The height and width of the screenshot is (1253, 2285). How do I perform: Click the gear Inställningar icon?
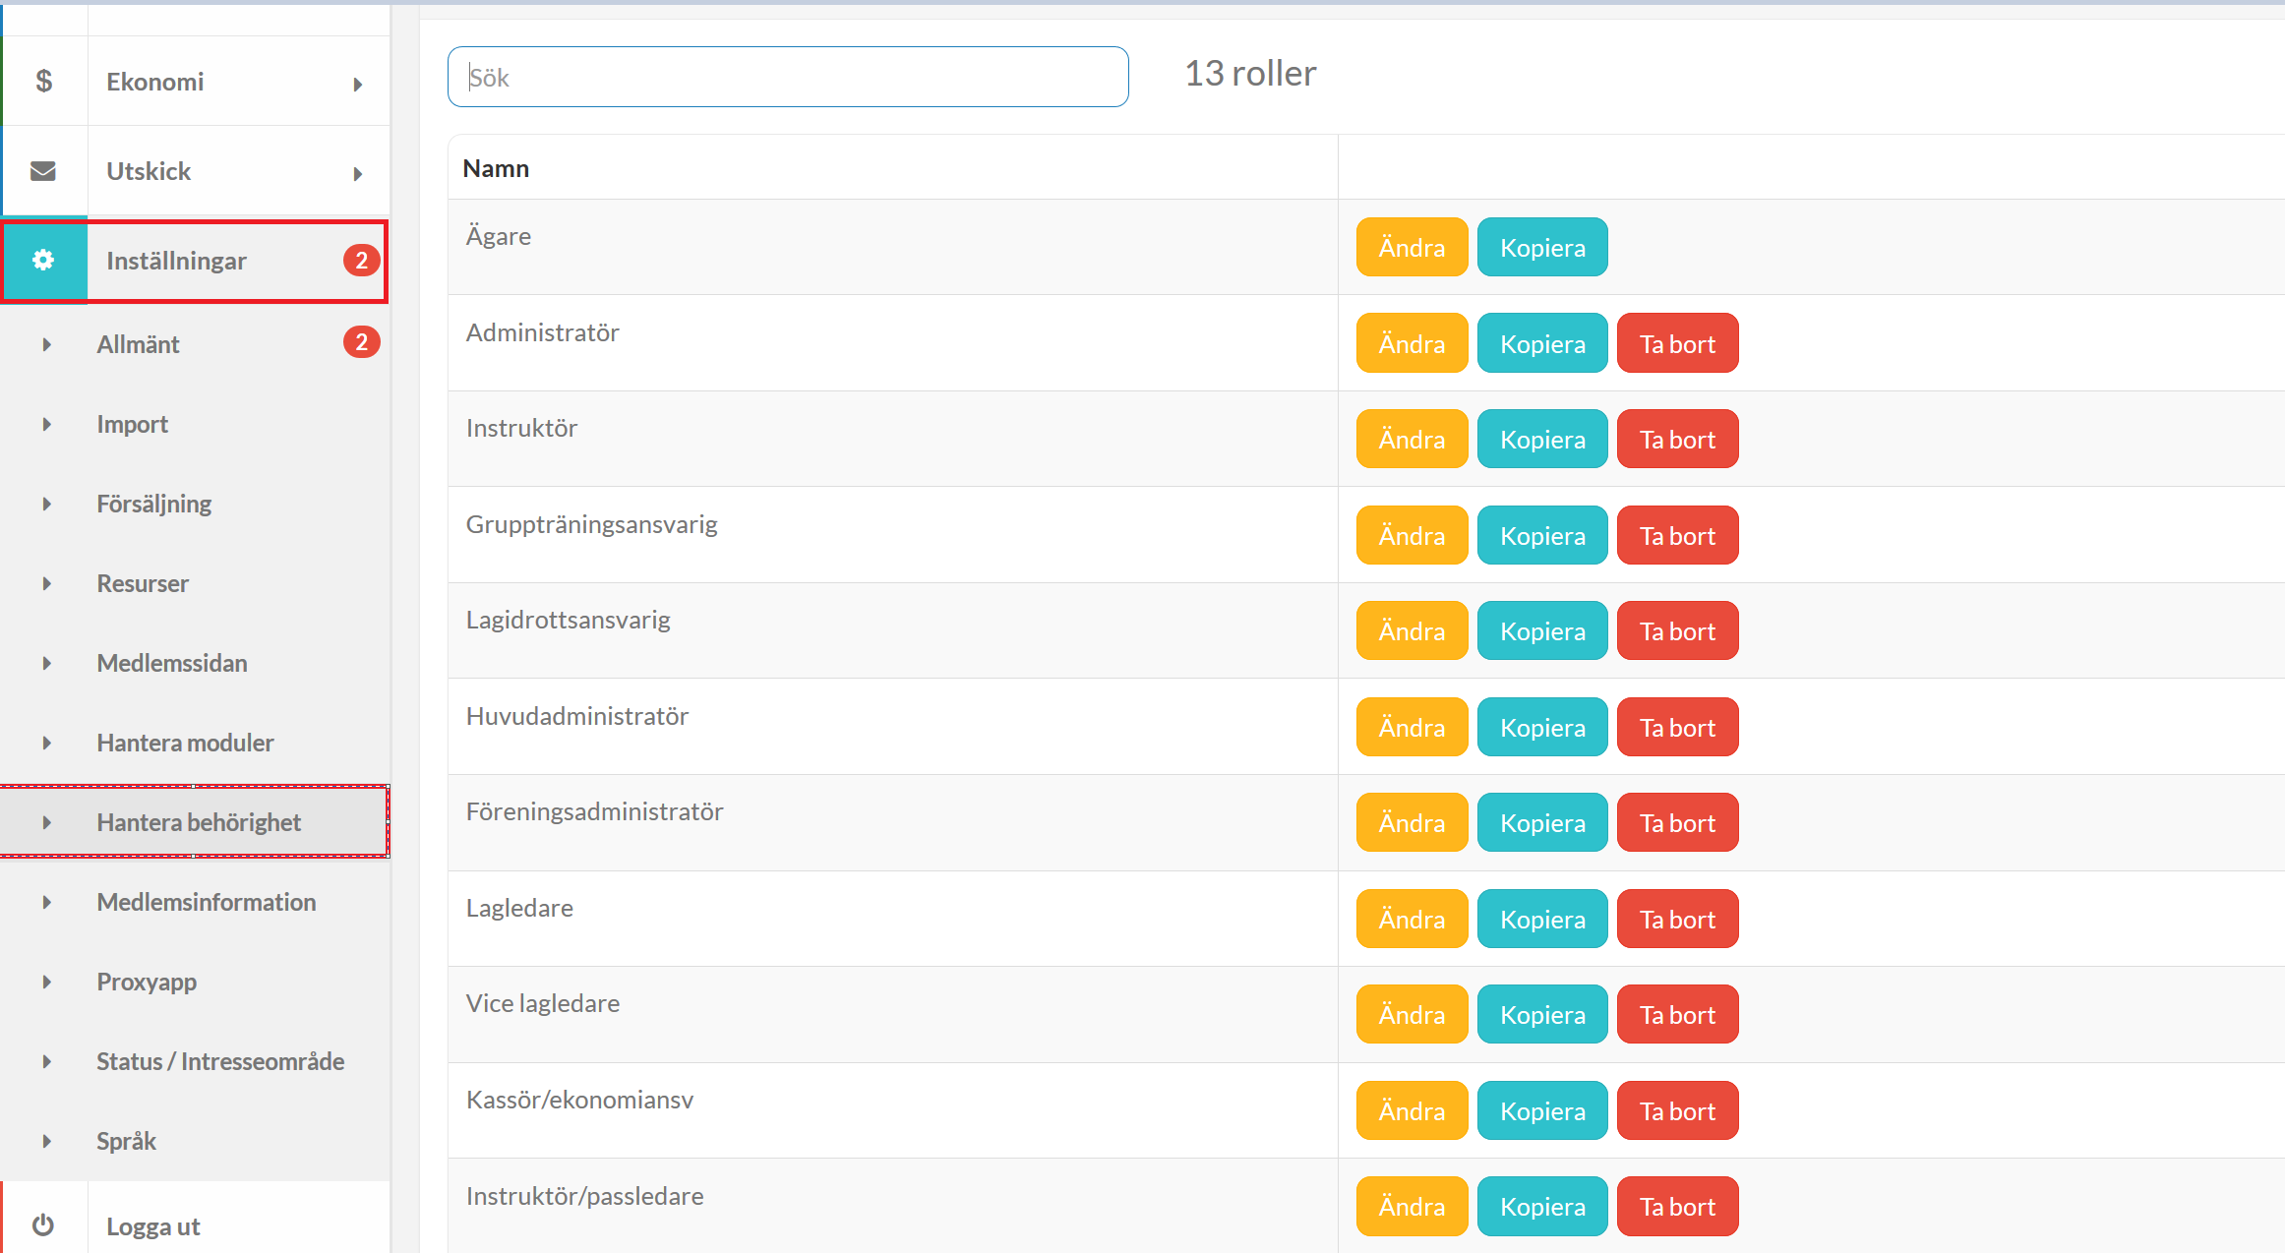click(x=43, y=261)
